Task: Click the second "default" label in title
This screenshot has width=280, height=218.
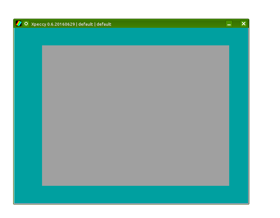Action: (x=104, y=24)
